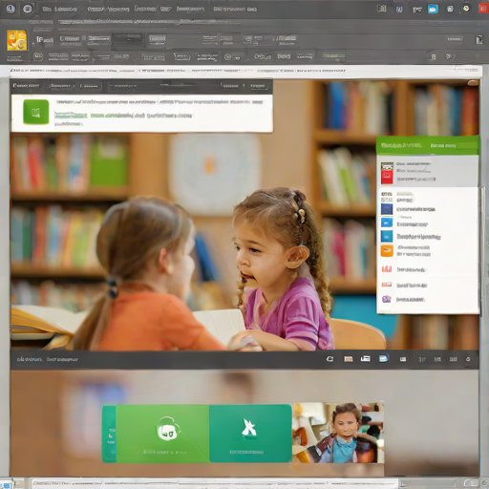Select the blue icon in the dark lower bar

[383, 359]
